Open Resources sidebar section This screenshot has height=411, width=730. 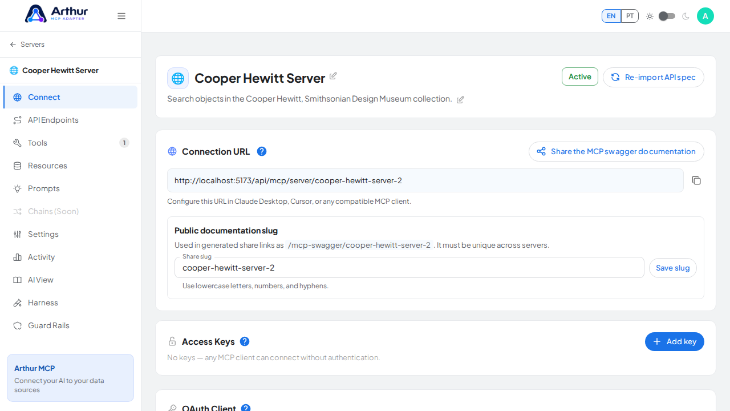click(x=71, y=166)
